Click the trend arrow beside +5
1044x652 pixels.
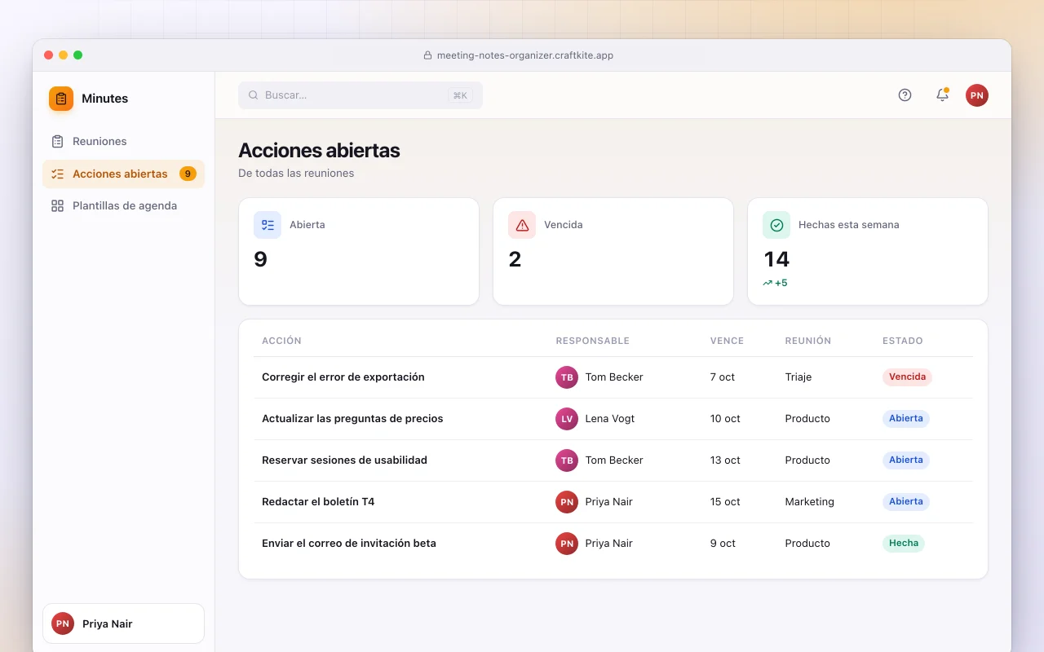[768, 283]
